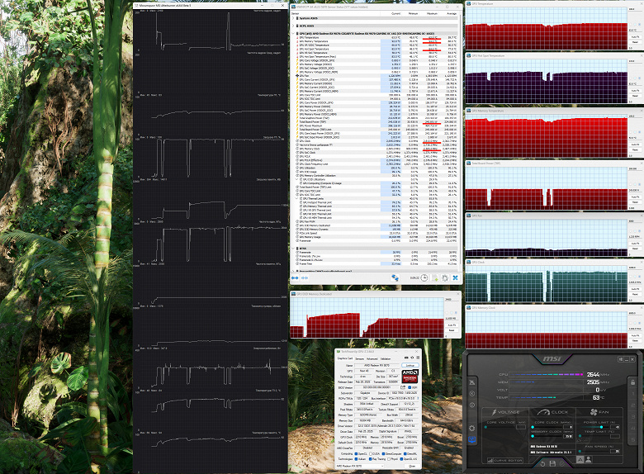Open Afterburner hardware monitor icon
The height and width of the screenshot is (474, 644).
tap(472, 439)
